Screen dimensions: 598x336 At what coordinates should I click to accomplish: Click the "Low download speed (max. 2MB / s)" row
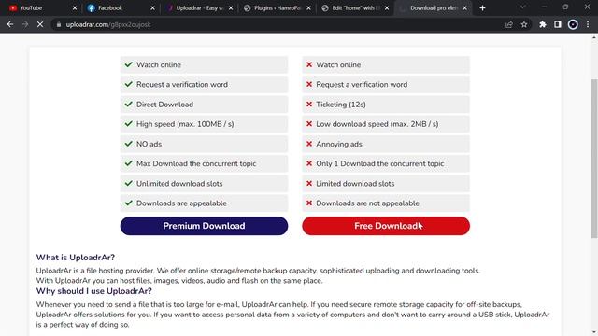pos(386,124)
